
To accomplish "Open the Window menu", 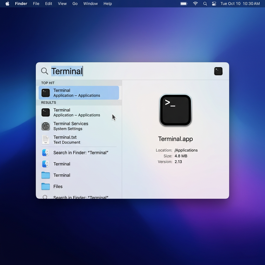I will tap(90, 4).
